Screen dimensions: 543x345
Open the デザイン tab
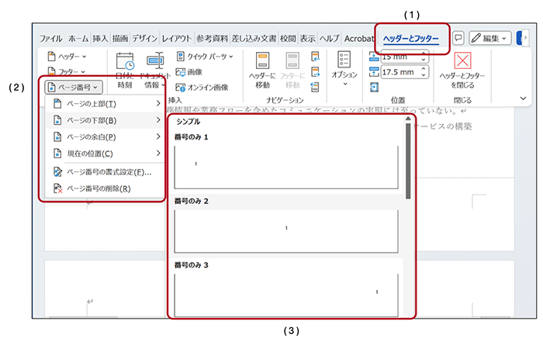pyautogui.click(x=145, y=39)
